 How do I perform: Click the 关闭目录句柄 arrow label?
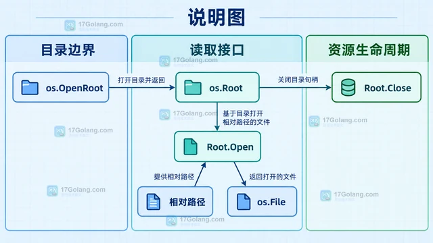point(298,80)
